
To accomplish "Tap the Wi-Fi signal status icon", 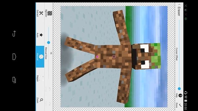I will click(185, 97).
